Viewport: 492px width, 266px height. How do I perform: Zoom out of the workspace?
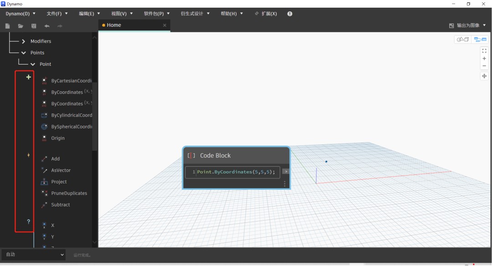[x=484, y=66]
